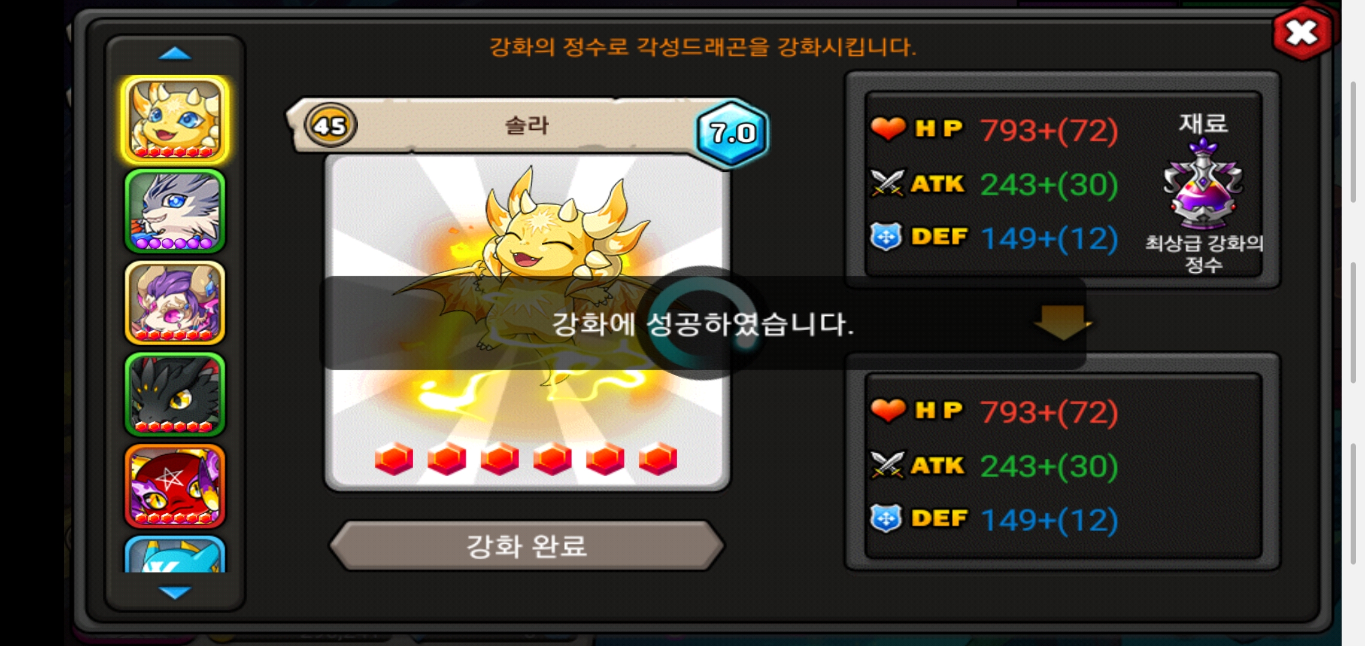
Task: Select the purple-haired dragon portrait
Action: [x=175, y=303]
